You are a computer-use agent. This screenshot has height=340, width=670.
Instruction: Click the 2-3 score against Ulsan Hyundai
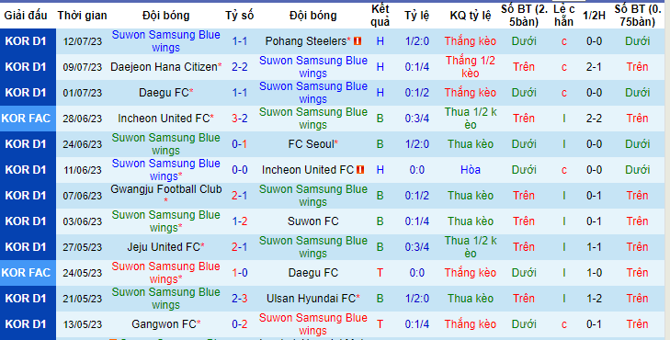[240, 299]
